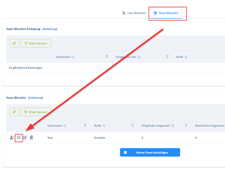Open filter for invitation Teamname column
The height and width of the screenshot is (174, 225).
pos(107,57)
